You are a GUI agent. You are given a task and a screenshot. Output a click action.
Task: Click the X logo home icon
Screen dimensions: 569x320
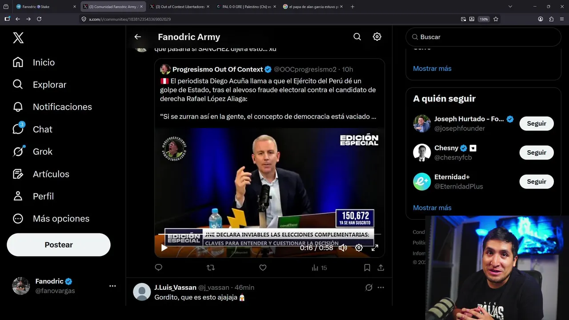(18, 38)
